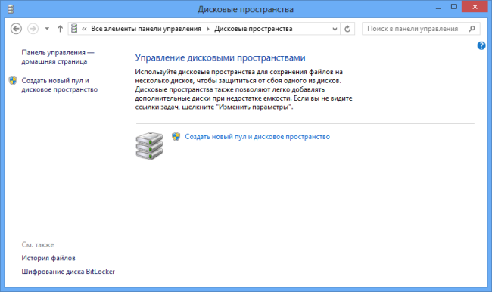Expand the address bar breadcrumb chevron
Viewport: 492px width, 292px height.
pyautogui.click(x=84, y=29)
